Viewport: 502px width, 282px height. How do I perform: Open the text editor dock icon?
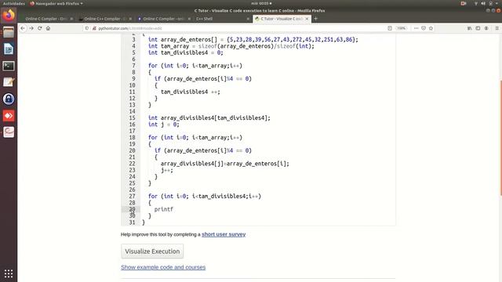click(9, 82)
